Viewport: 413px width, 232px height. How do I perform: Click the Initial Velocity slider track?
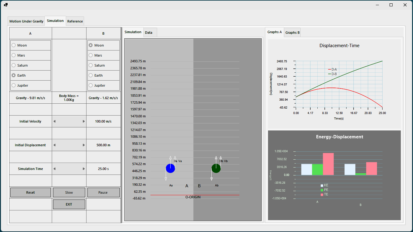[x=69, y=121]
